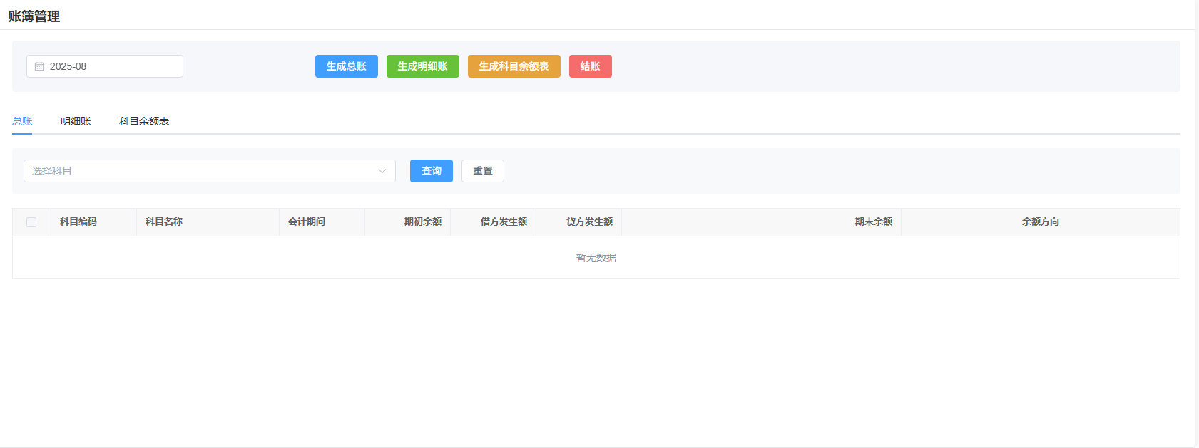
Task: Switch to the 明细账 tab
Action: (76, 121)
